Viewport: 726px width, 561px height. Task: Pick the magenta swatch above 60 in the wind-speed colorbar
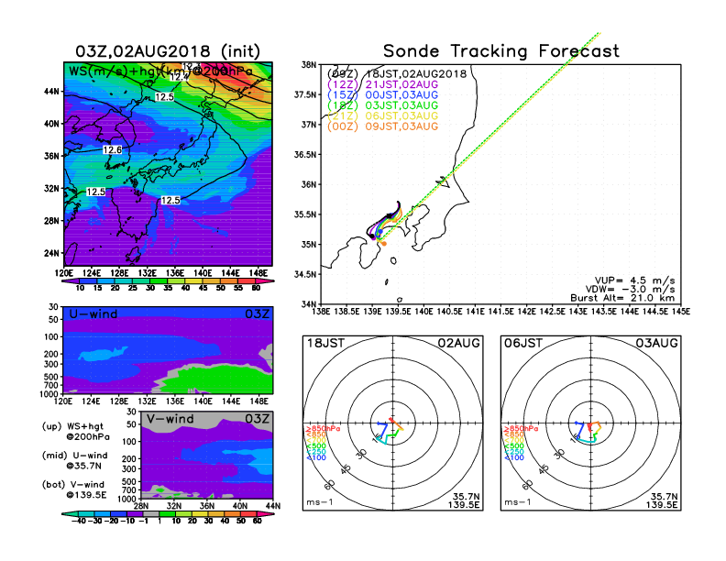265,281
